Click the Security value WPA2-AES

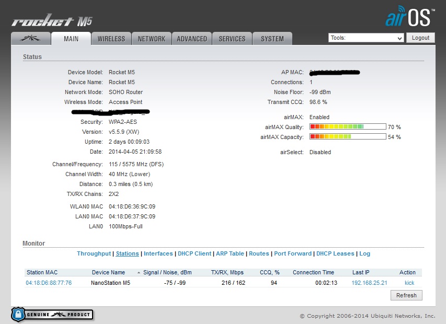pos(123,122)
